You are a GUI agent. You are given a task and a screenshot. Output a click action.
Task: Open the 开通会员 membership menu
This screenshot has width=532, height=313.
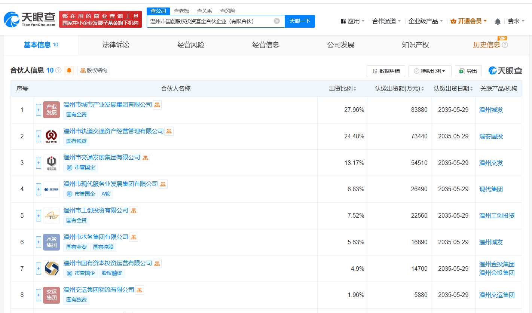click(469, 21)
